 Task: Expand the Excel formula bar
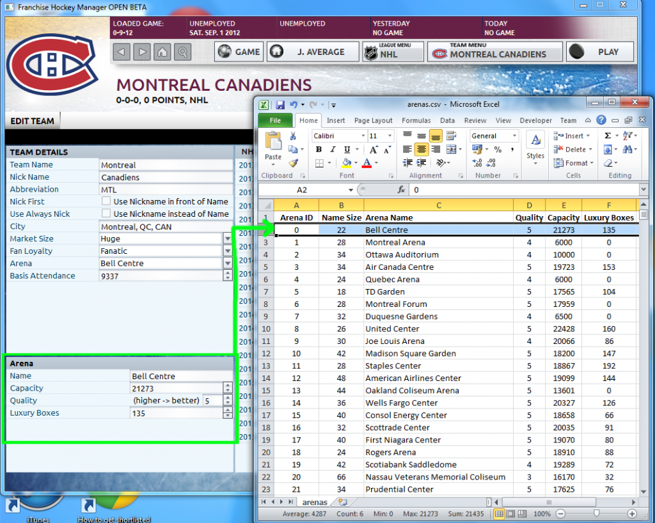click(643, 190)
